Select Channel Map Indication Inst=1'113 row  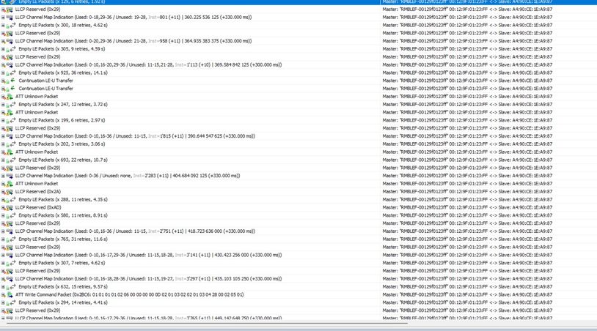148,65
